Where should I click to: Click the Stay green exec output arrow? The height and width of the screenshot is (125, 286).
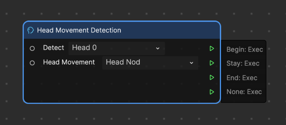coord(212,63)
